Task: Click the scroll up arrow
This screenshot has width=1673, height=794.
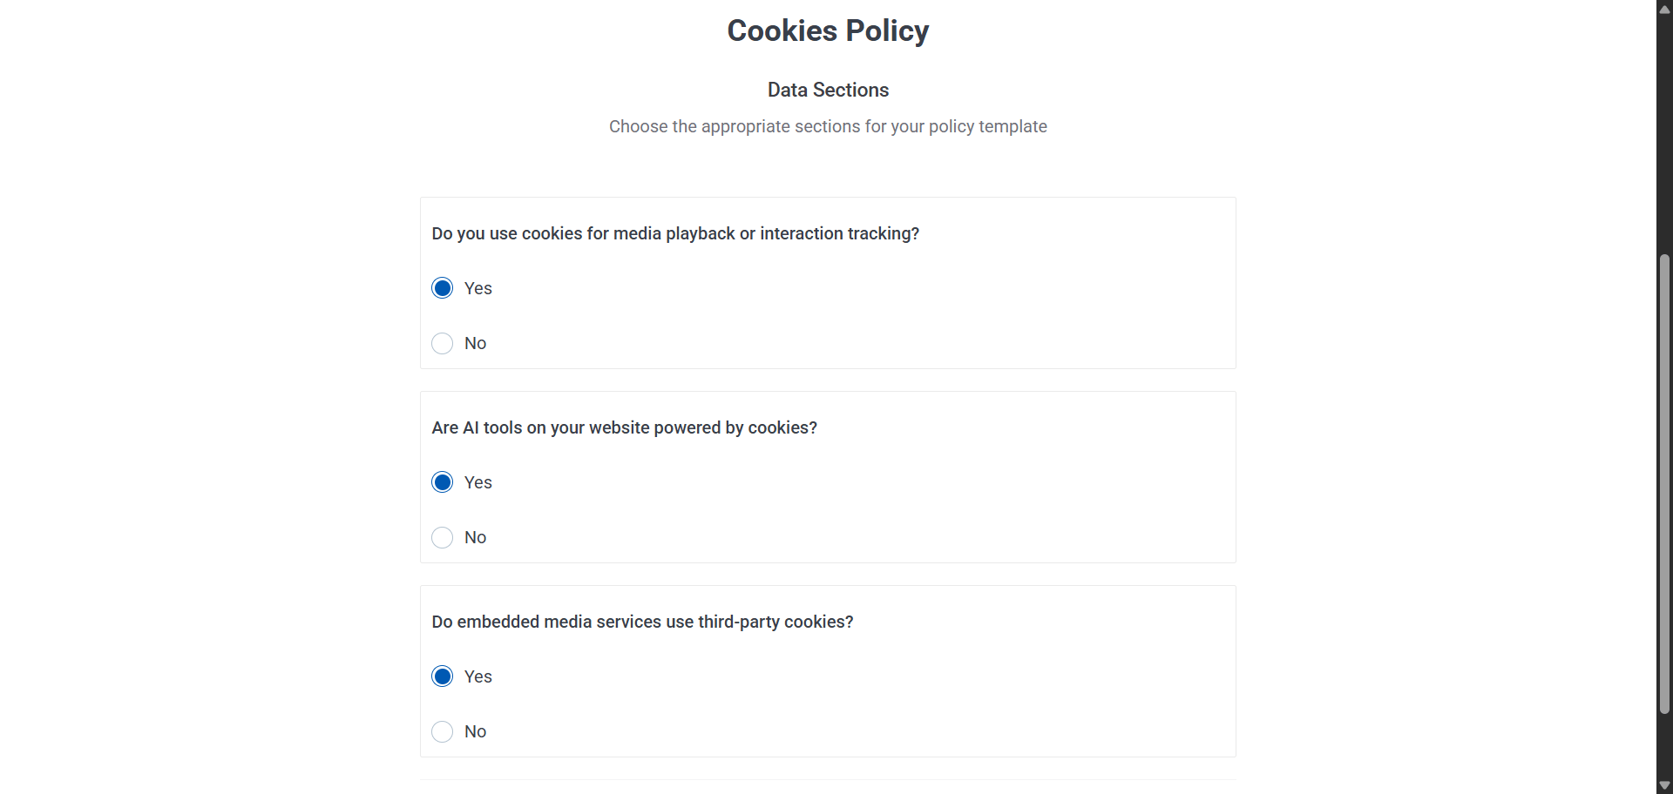Action: (1664, 9)
